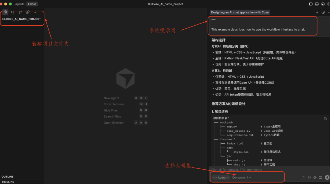Expand the OUTLINE section

click(22, 177)
